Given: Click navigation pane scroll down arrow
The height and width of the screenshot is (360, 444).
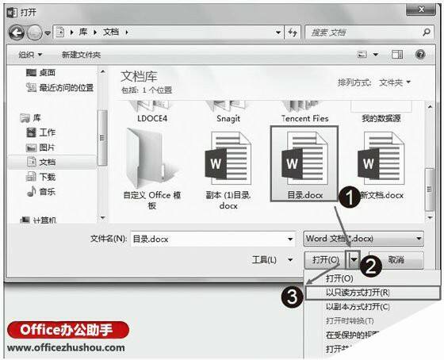Looking at the screenshot, I should coord(103,218).
